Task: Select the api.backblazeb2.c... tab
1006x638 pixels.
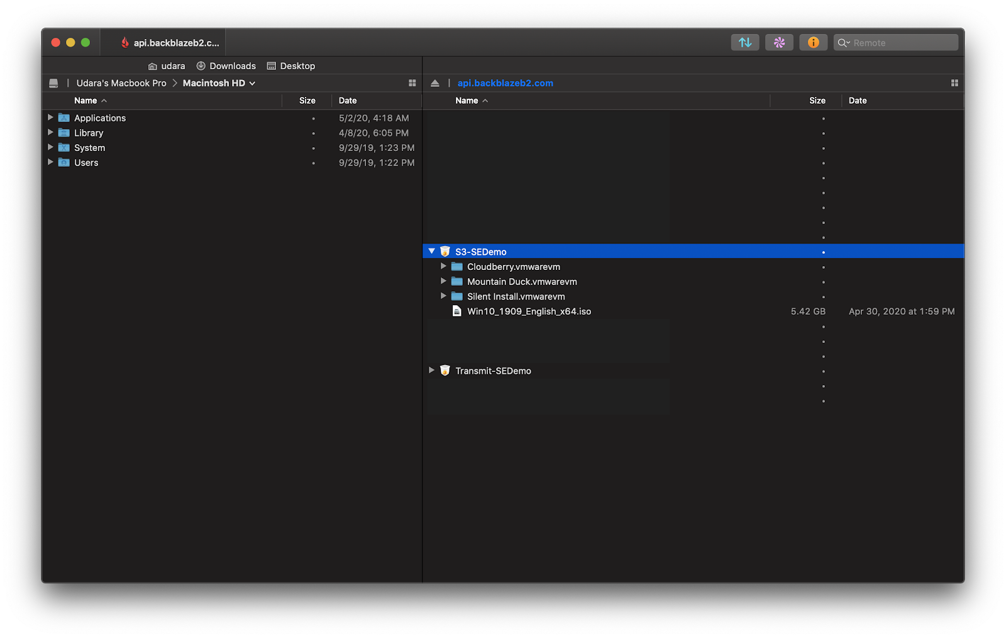Action: click(163, 43)
